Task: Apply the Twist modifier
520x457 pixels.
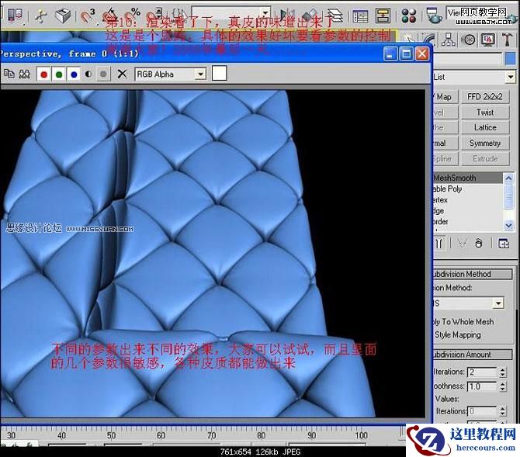Action: (485, 112)
